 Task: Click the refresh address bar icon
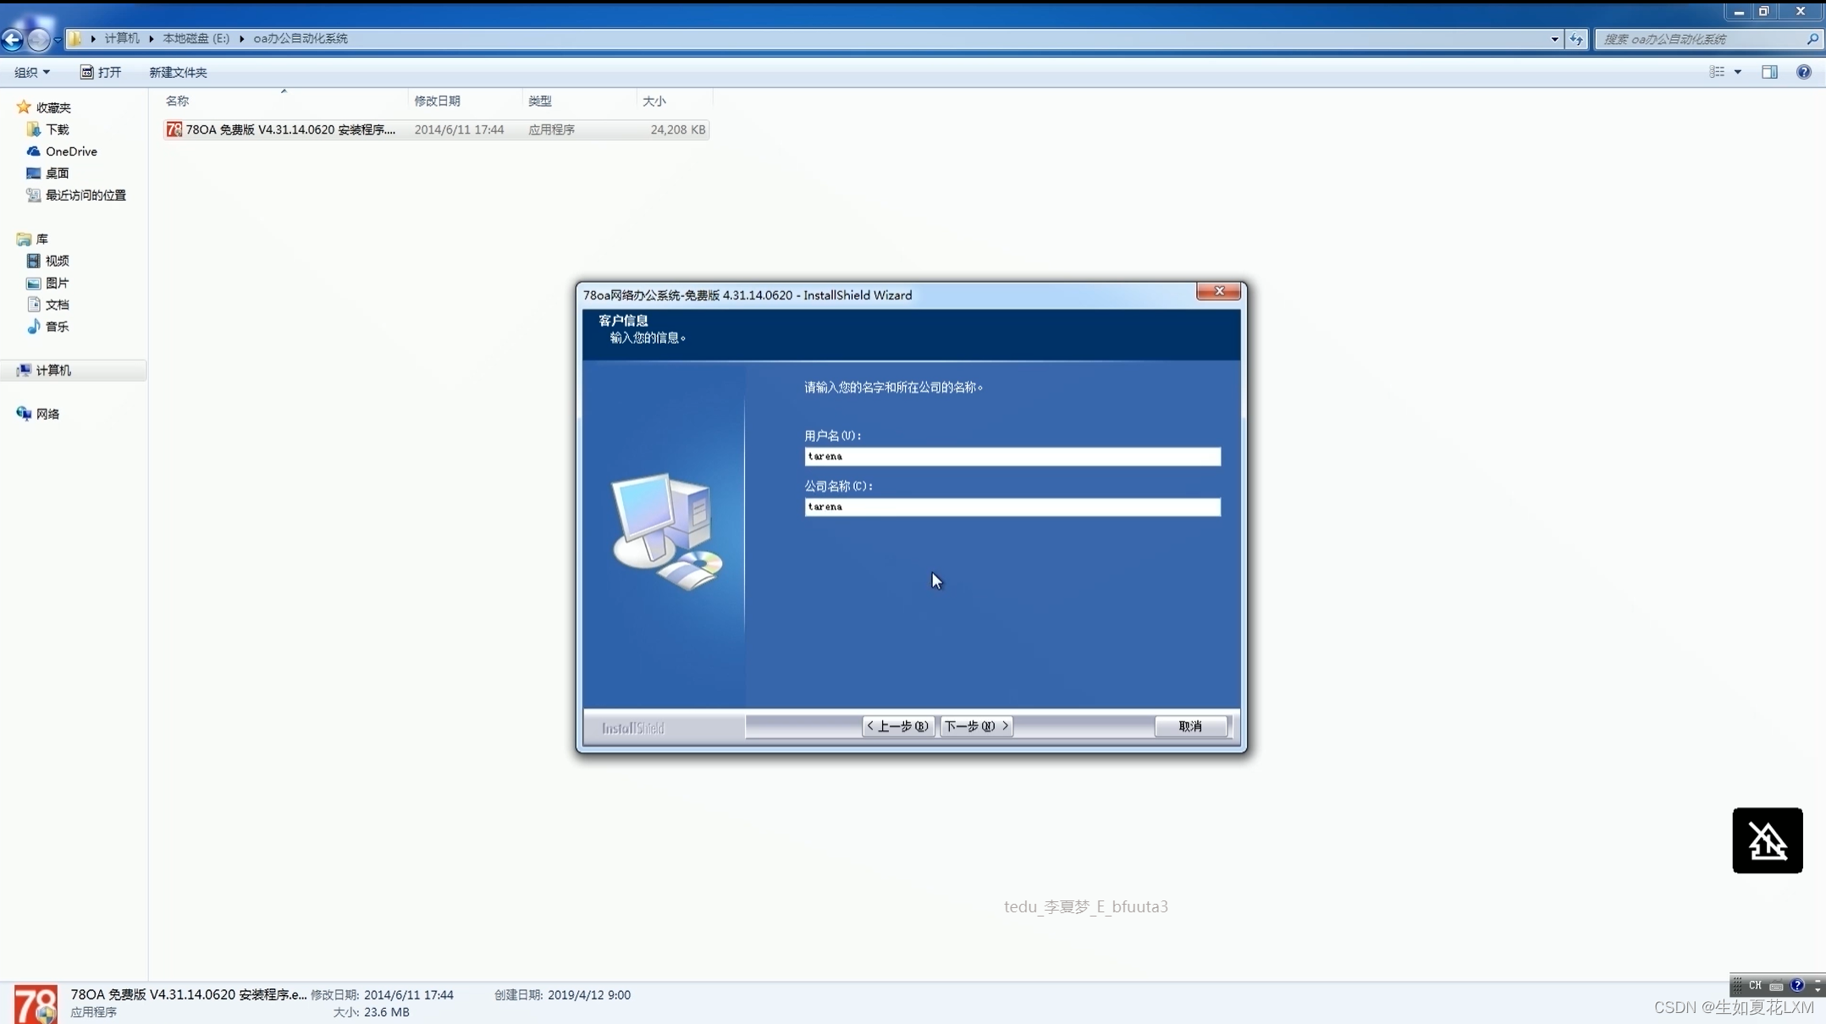pyautogui.click(x=1575, y=39)
